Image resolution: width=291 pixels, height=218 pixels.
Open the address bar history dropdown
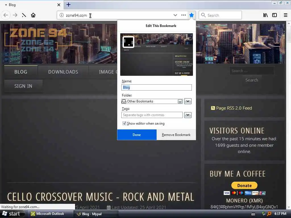(175, 15)
